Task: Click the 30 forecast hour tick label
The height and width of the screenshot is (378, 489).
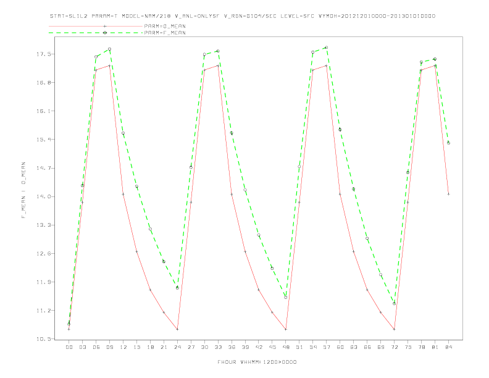Action: point(204,347)
